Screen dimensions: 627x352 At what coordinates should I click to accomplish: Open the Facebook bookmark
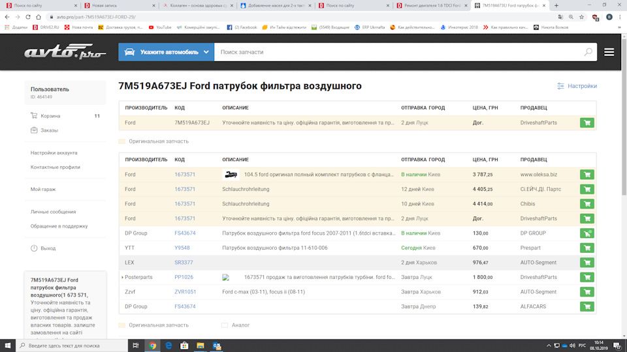pos(242,27)
